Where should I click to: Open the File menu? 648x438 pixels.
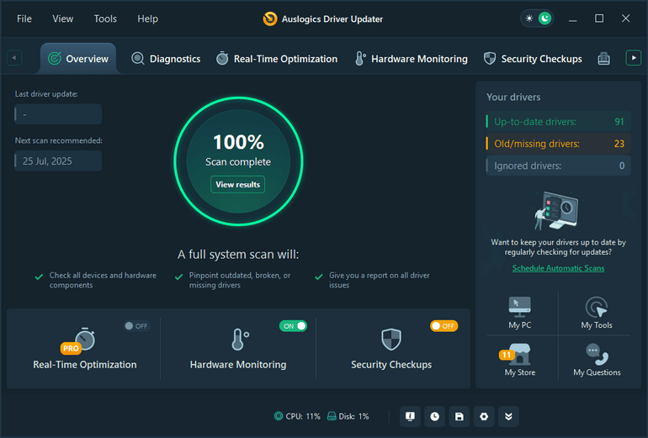coord(24,19)
